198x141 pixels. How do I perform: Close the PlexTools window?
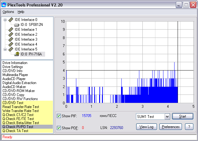coord(193,5)
